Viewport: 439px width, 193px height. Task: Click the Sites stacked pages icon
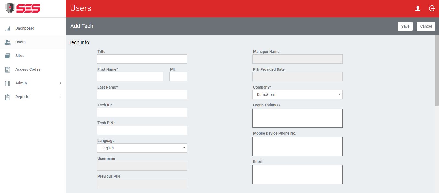pyautogui.click(x=8, y=56)
